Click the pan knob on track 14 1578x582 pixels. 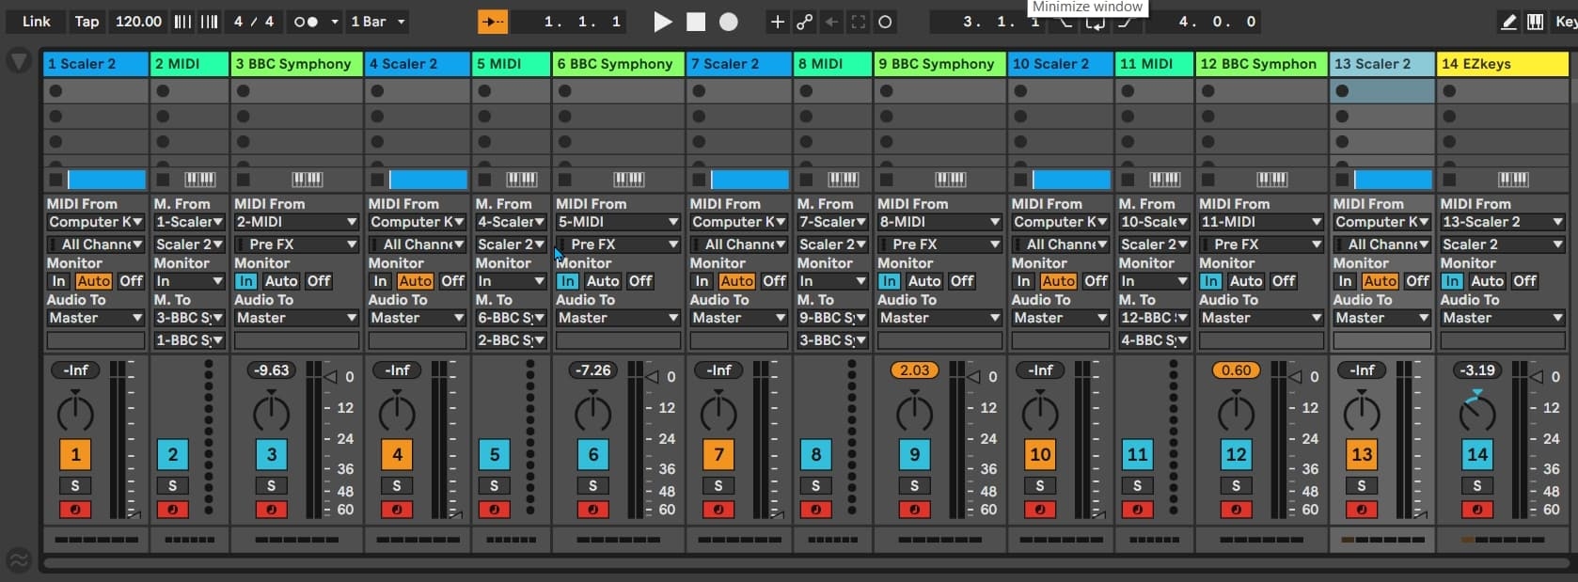coord(1476,412)
